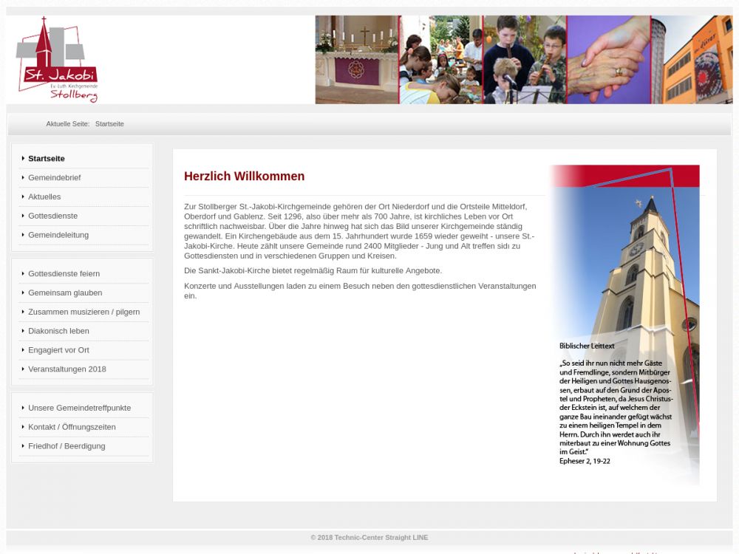Click the St. Jakobi church logo
The width and height of the screenshot is (739, 554).
click(57, 60)
